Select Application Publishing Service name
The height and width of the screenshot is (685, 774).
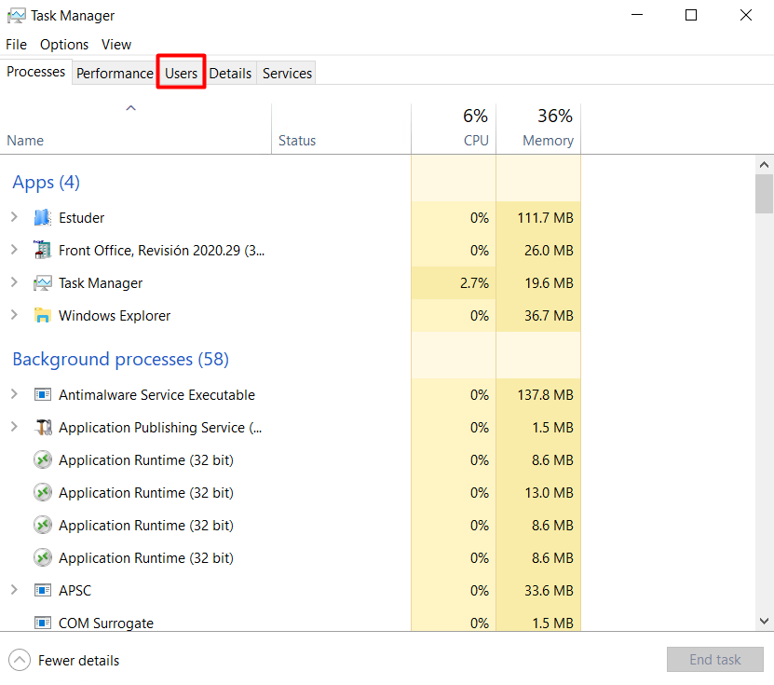[x=160, y=427]
